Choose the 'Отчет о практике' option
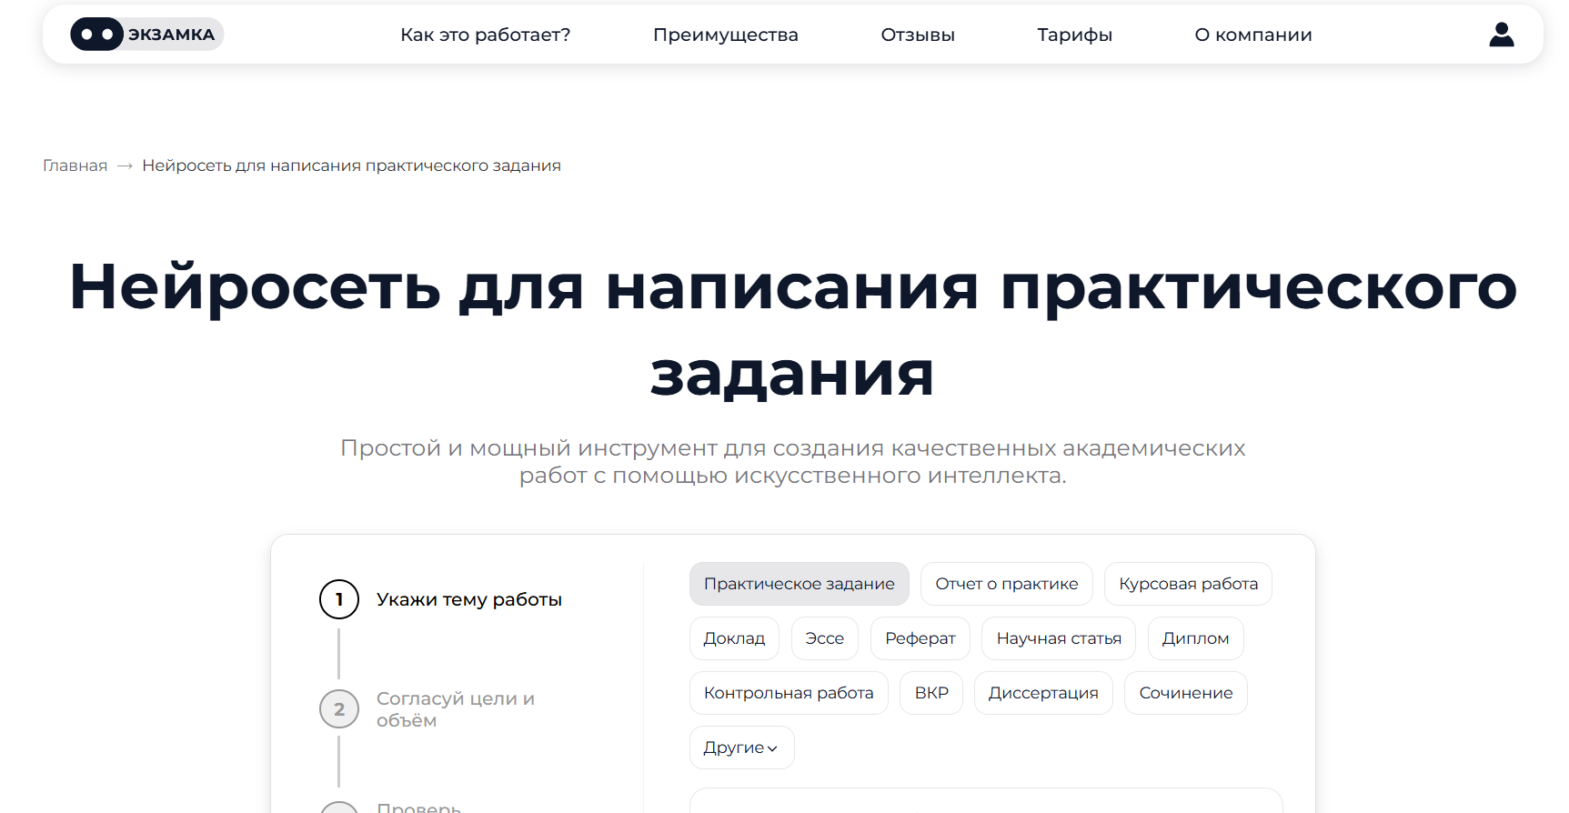1569x813 pixels. (x=1006, y=584)
